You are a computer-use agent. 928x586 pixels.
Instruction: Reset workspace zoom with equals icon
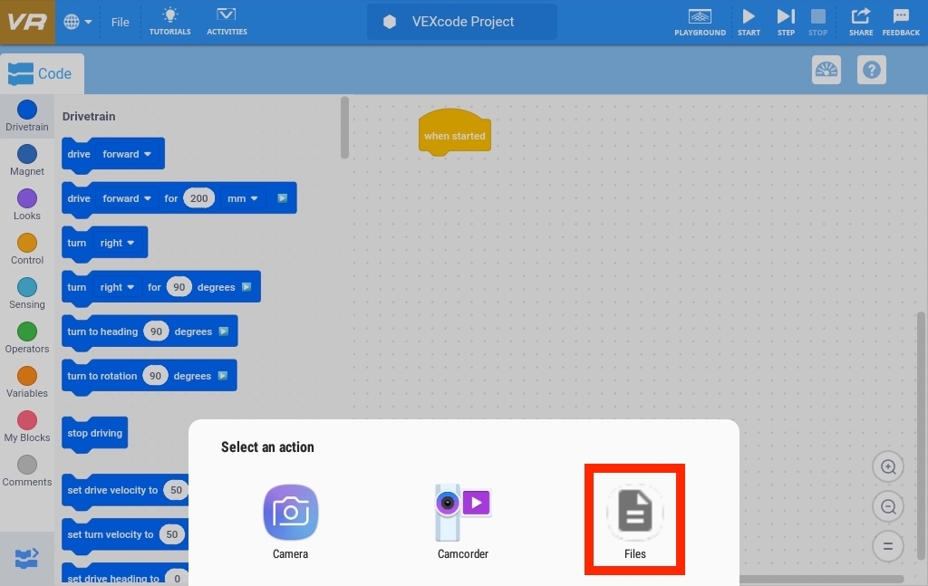click(x=888, y=546)
